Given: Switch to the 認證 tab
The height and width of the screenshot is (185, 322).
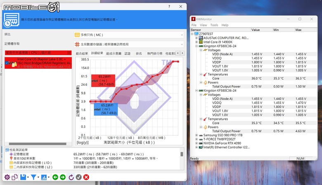Looking at the screenshot, I should (128, 54).
